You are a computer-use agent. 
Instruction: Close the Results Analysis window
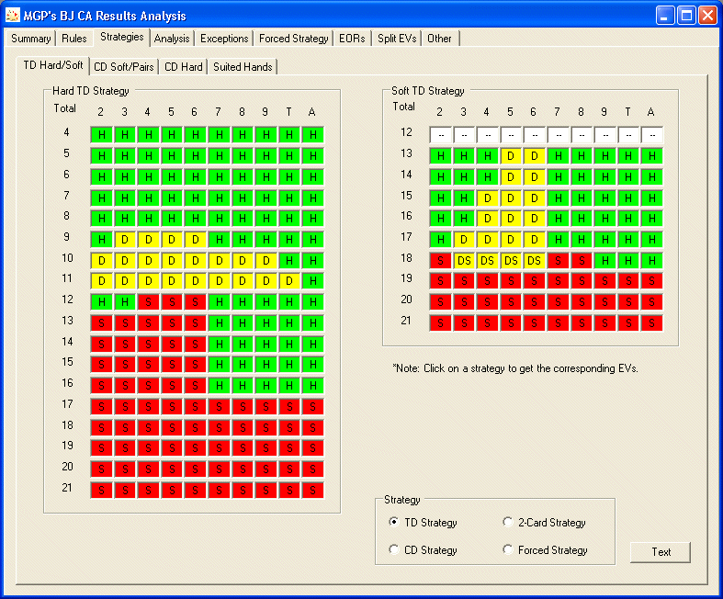pos(707,16)
